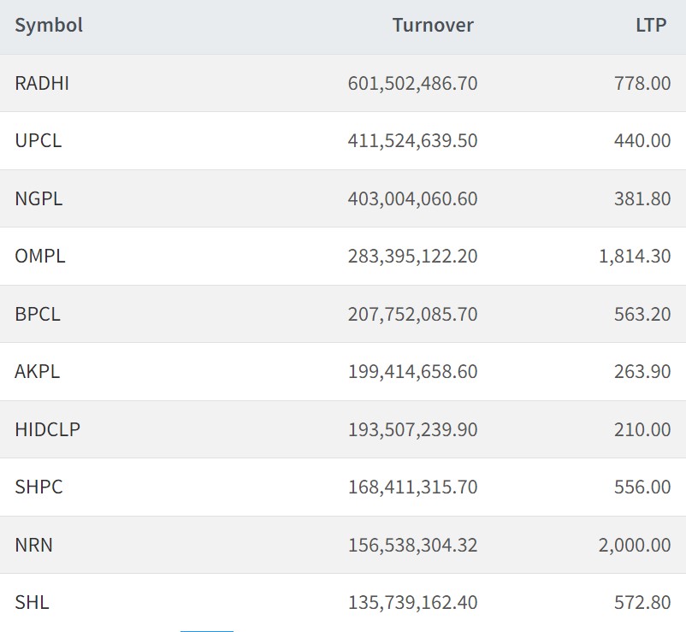Open NGPL stock details
Viewport: 686px width, 632px height.
coord(38,198)
